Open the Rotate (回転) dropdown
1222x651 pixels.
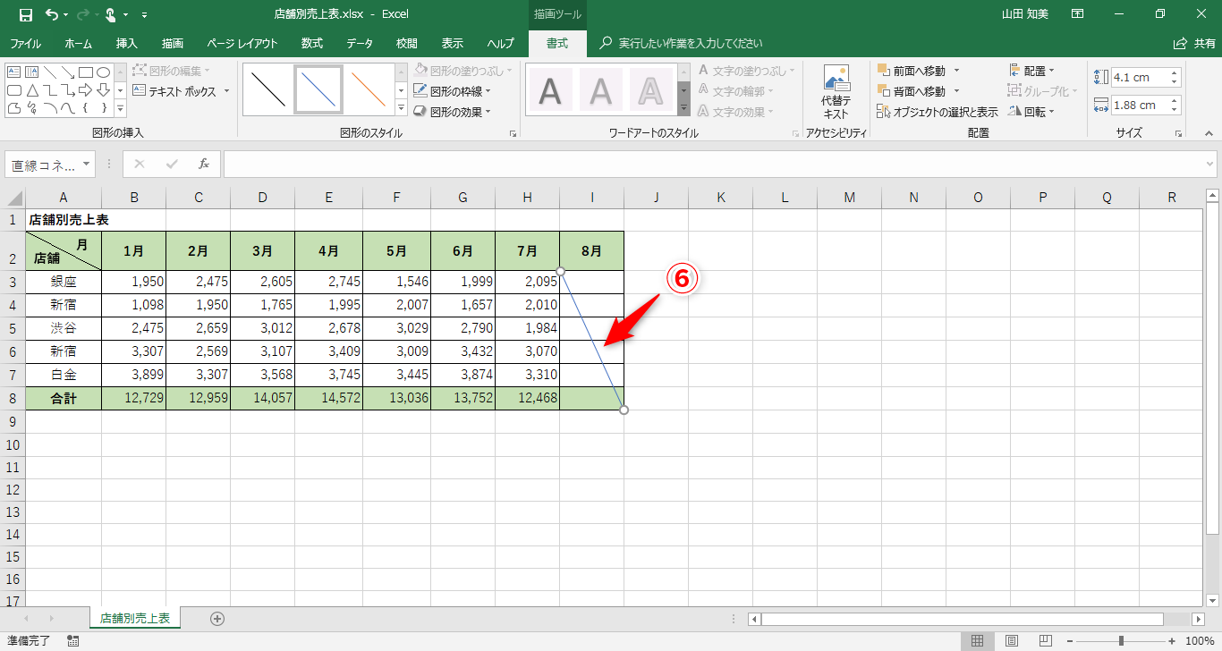tap(1032, 112)
